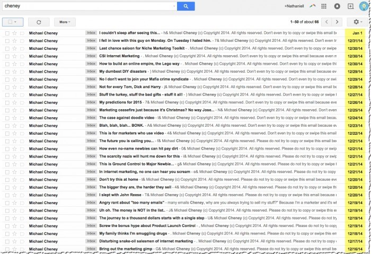Click the Google+ share plus icon
Screen dimensions: 371x254
350,6
